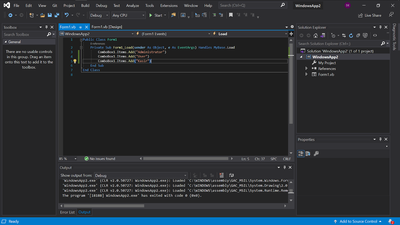
Task: Expand the References node
Action: click(306, 68)
